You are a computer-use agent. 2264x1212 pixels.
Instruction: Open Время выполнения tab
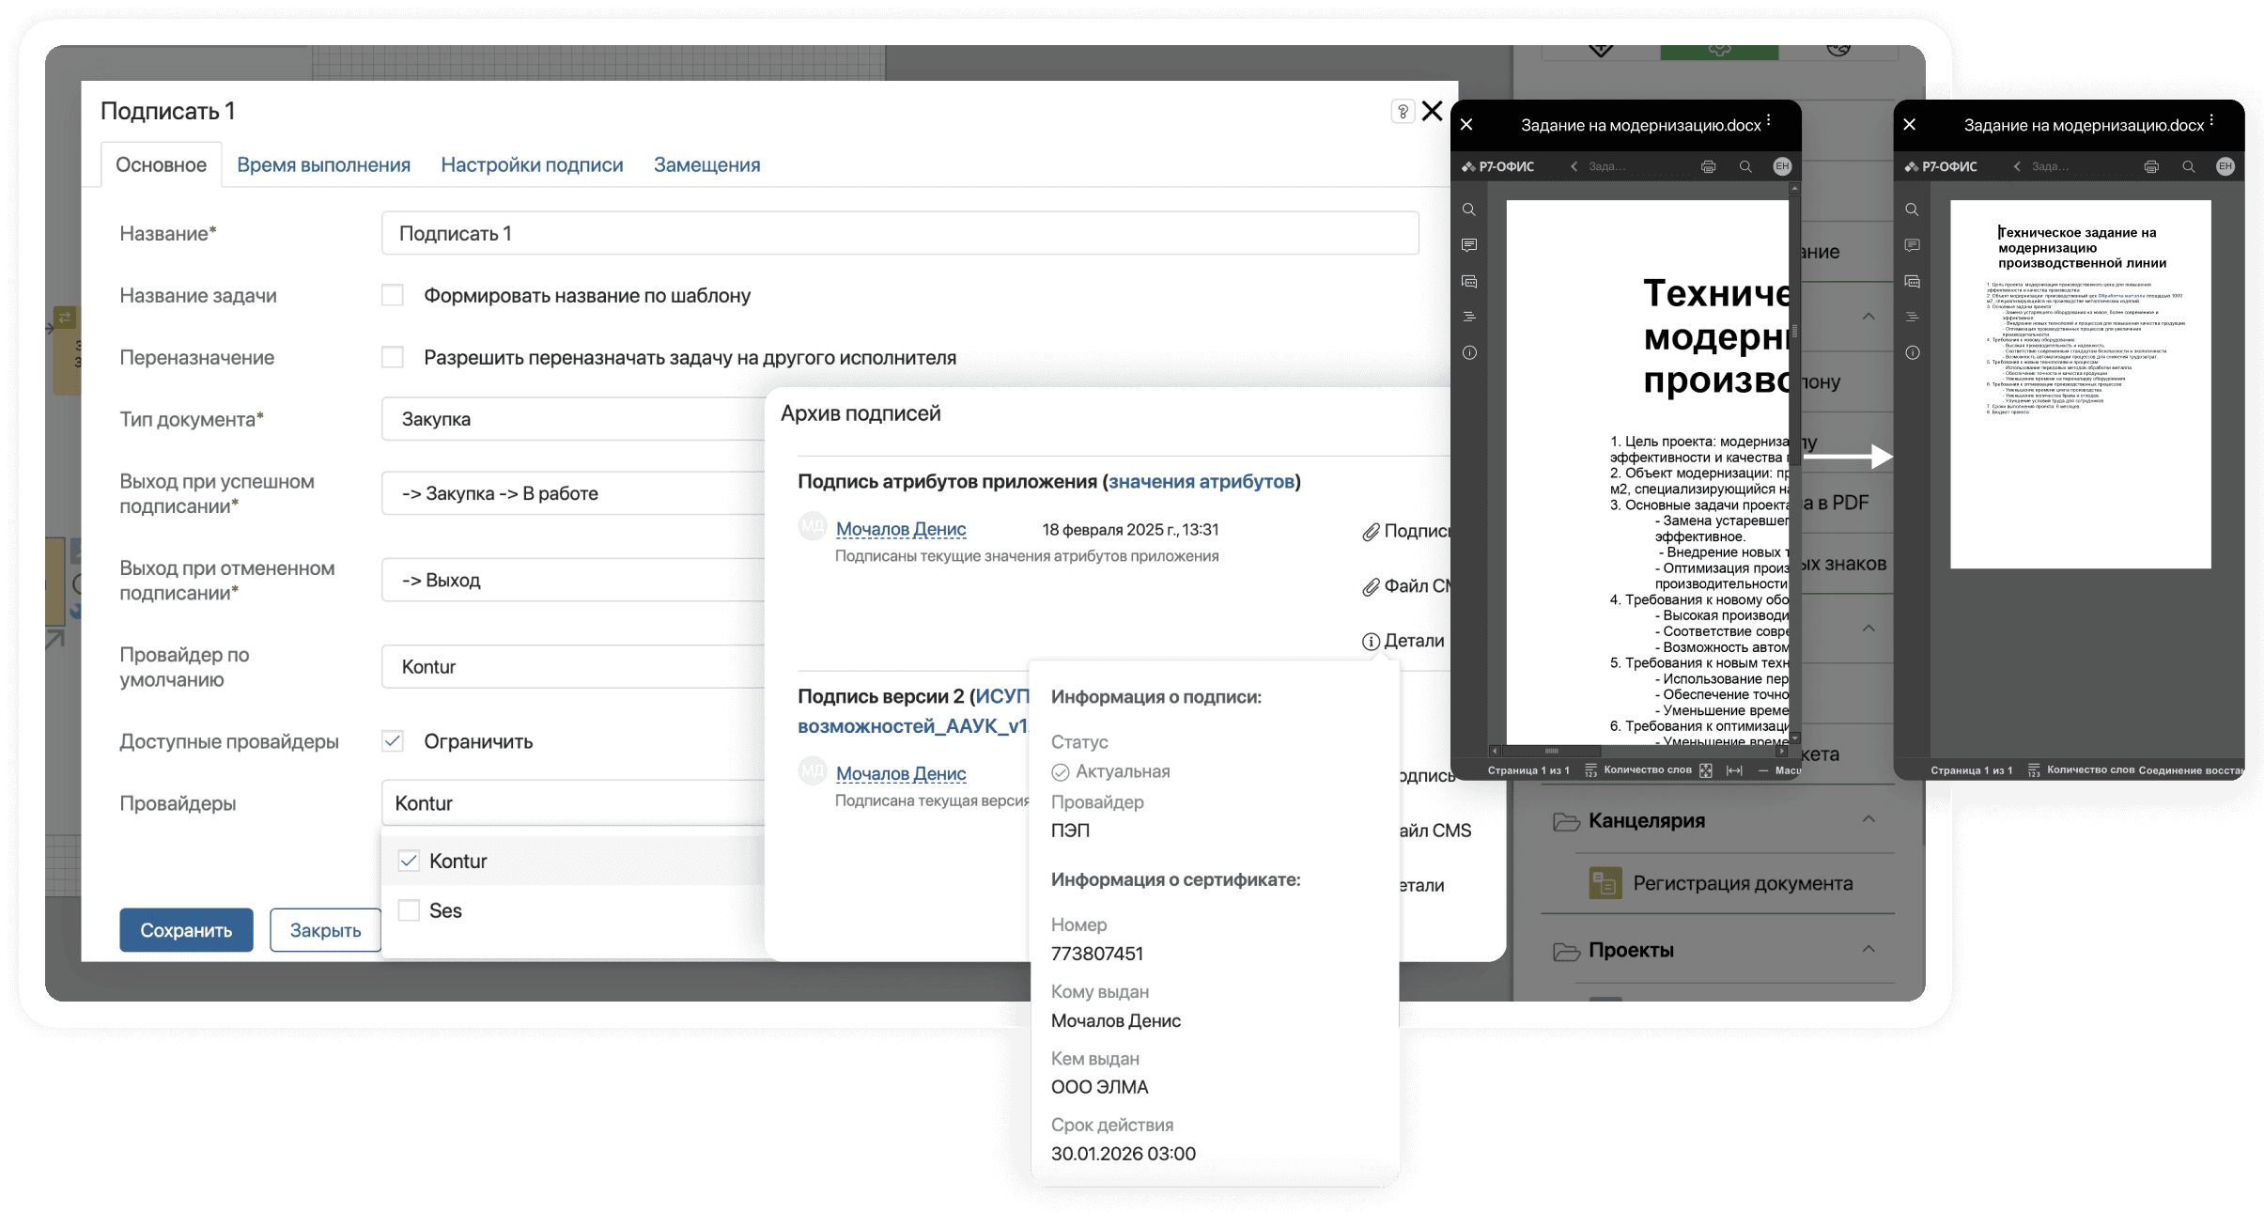(x=323, y=165)
